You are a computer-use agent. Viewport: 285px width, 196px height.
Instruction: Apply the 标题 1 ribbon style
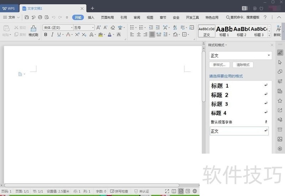pos(224,31)
